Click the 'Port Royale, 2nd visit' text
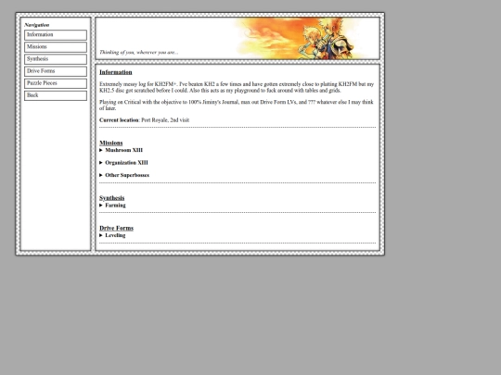 (165, 119)
